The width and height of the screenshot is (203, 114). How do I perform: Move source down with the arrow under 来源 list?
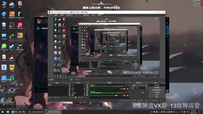click(x=82, y=97)
